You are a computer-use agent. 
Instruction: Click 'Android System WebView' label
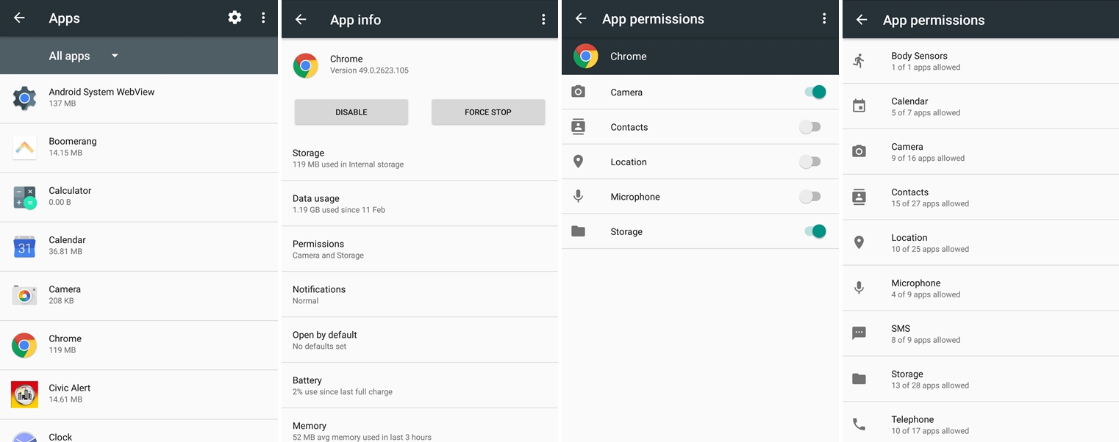pos(101,92)
